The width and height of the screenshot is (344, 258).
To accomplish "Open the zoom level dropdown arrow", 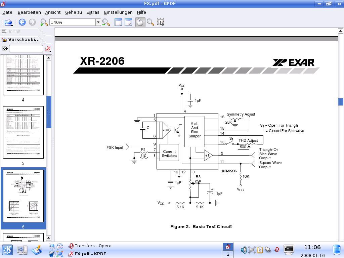I will pyautogui.click(x=98, y=22).
